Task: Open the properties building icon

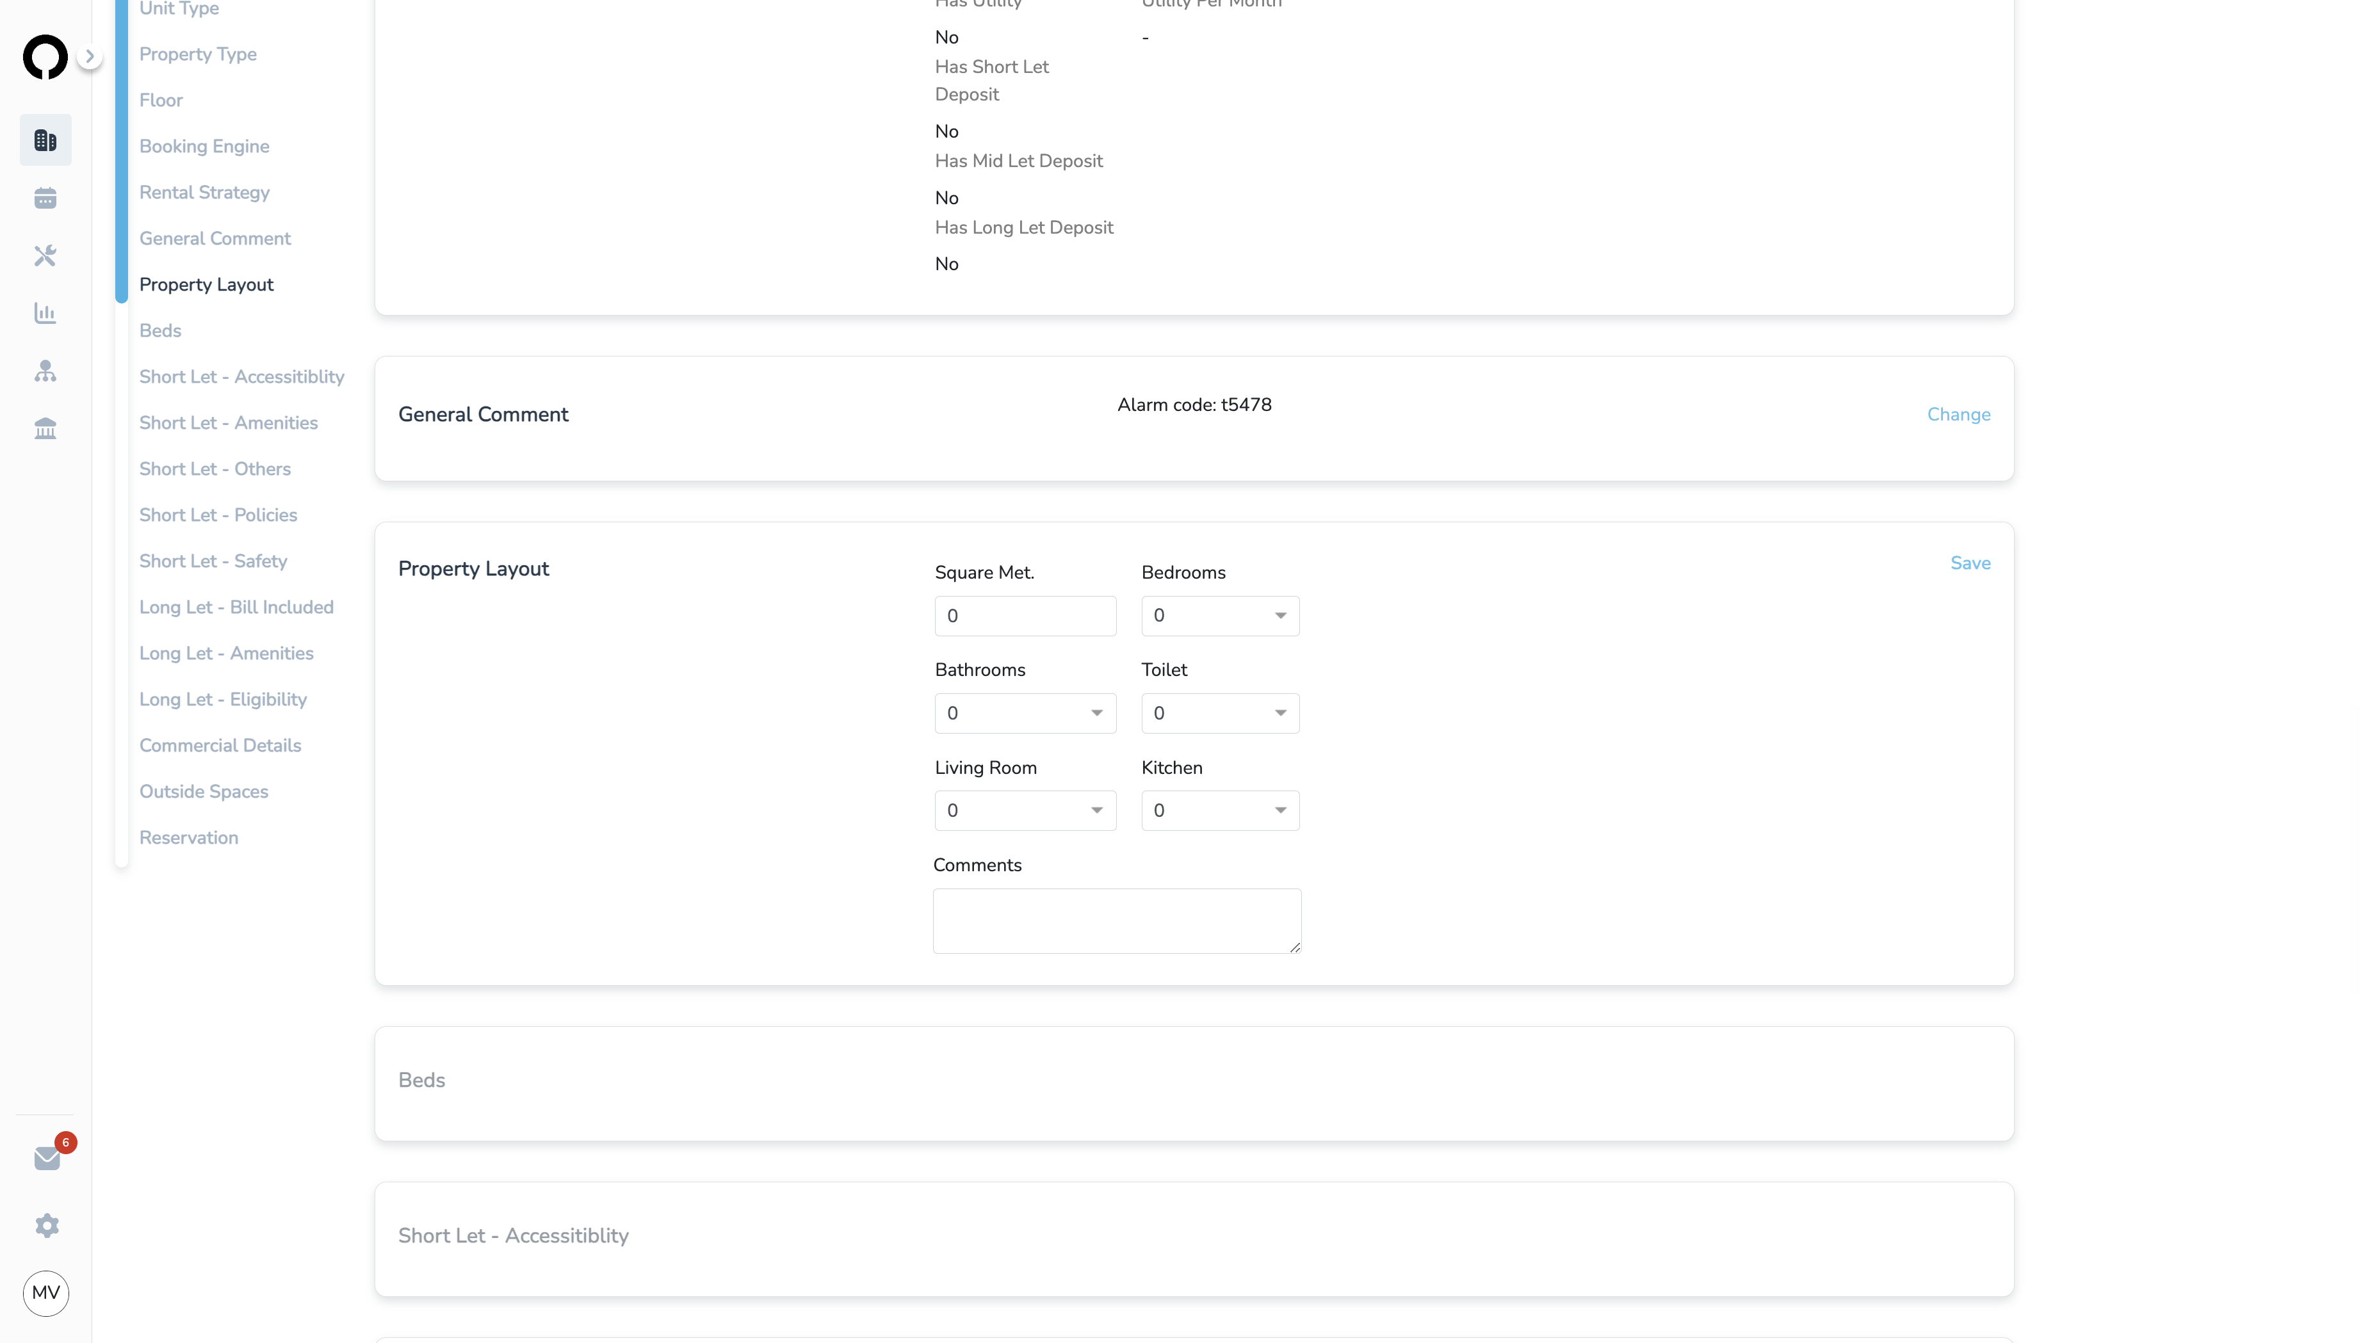Action: tap(45, 140)
